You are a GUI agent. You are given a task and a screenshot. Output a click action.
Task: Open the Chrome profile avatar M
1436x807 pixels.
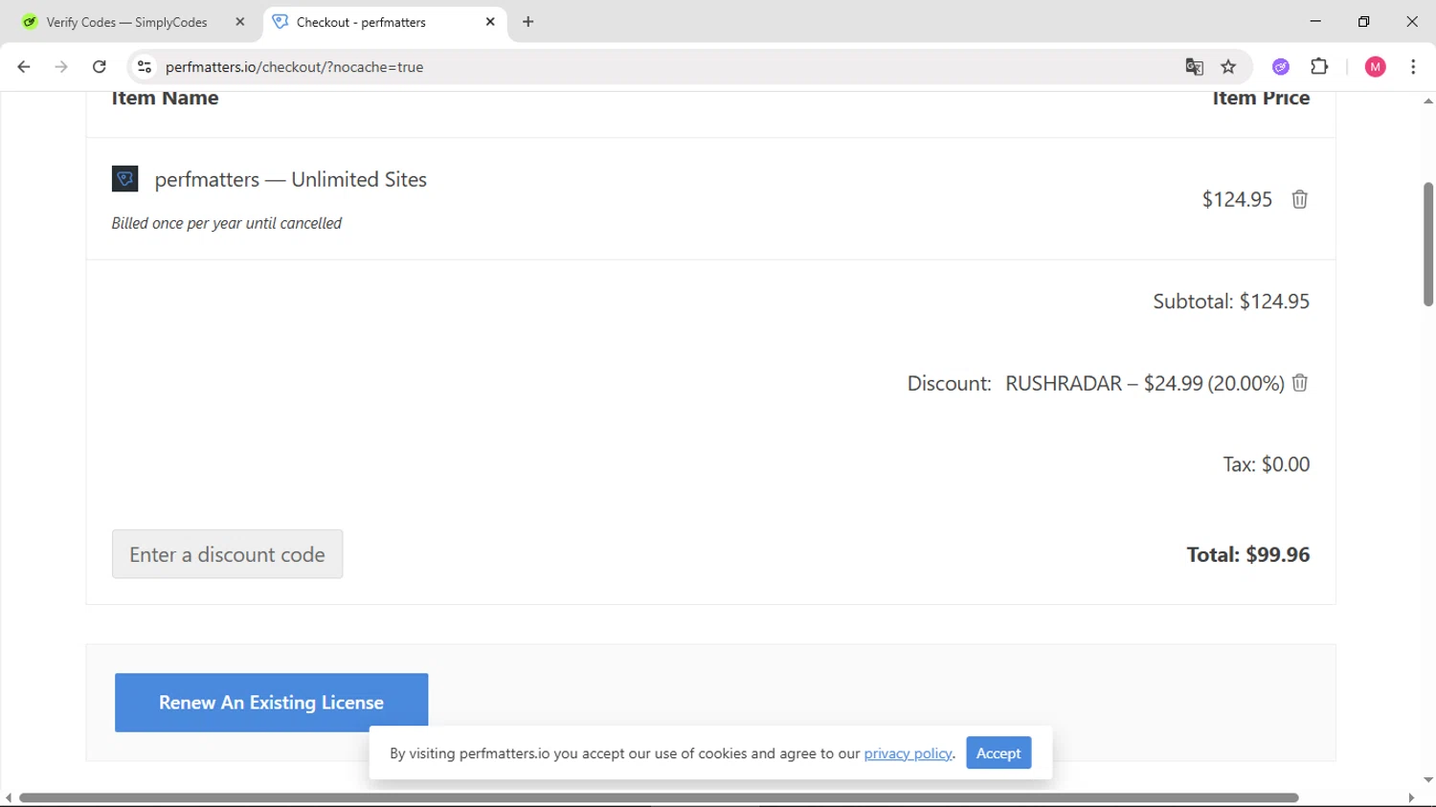coord(1376,67)
